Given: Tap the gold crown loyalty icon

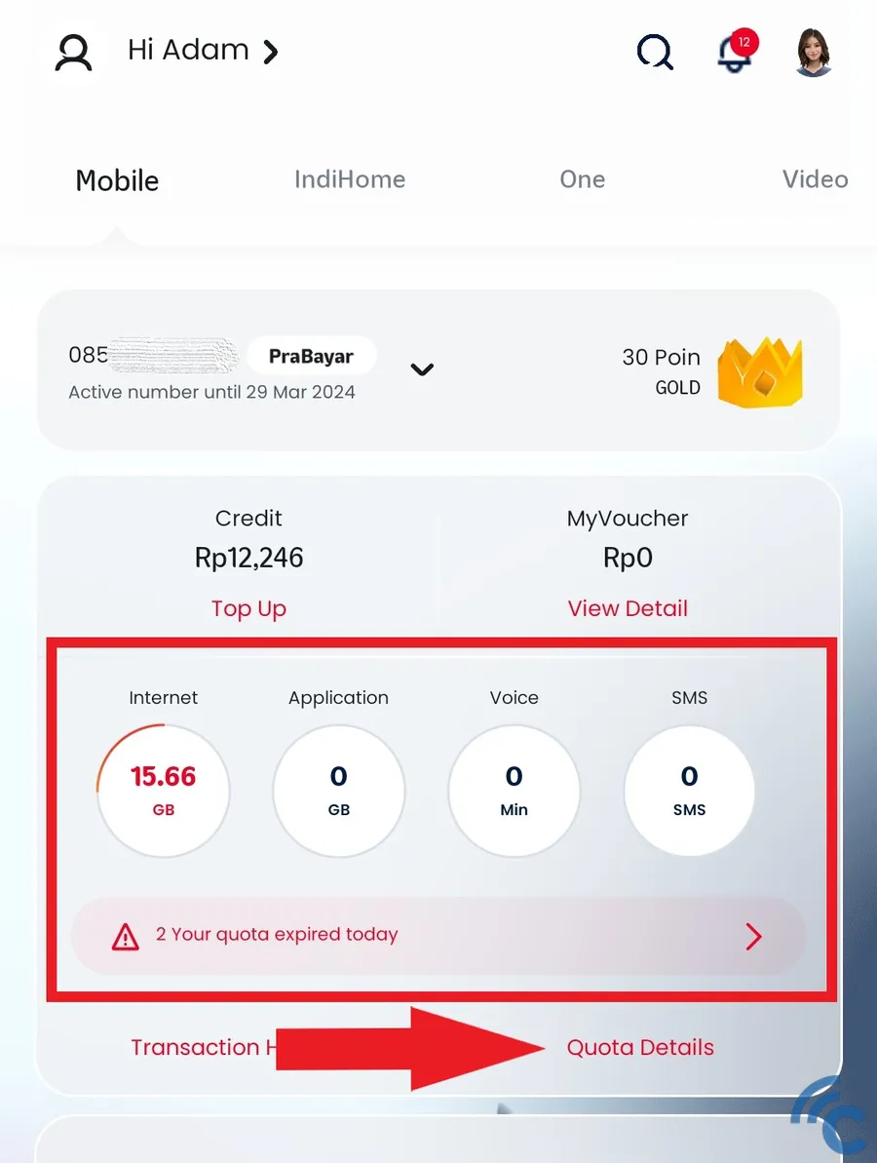Looking at the screenshot, I should (x=760, y=372).
